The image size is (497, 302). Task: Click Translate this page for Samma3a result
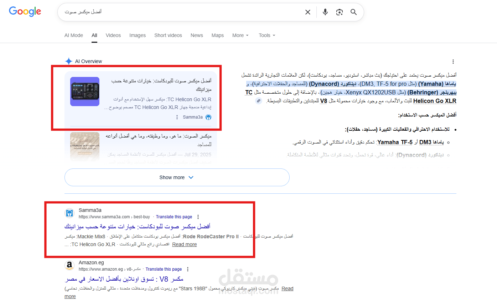[174, 217]
